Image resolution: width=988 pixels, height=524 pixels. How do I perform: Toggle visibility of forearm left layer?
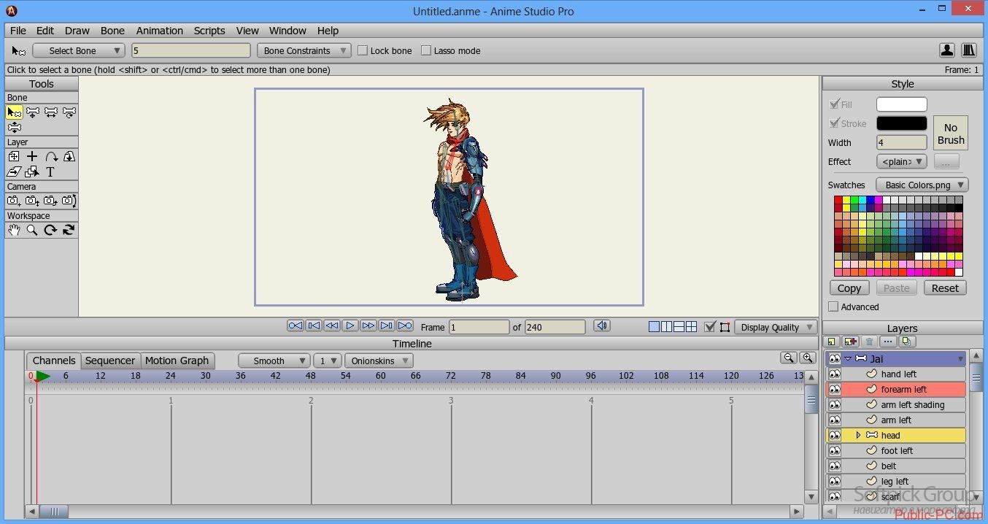click(x=834, y=389)
